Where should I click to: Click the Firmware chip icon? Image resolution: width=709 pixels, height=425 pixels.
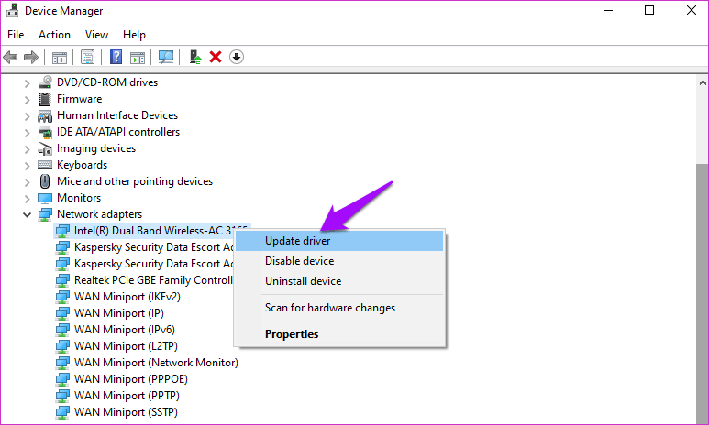point(45,99)
